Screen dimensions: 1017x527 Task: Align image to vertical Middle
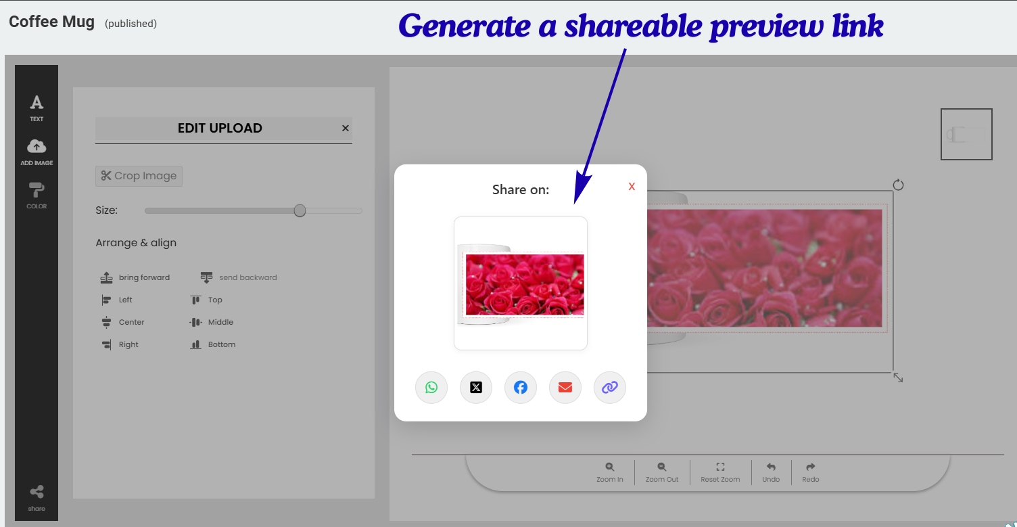(x=212, y=322)
